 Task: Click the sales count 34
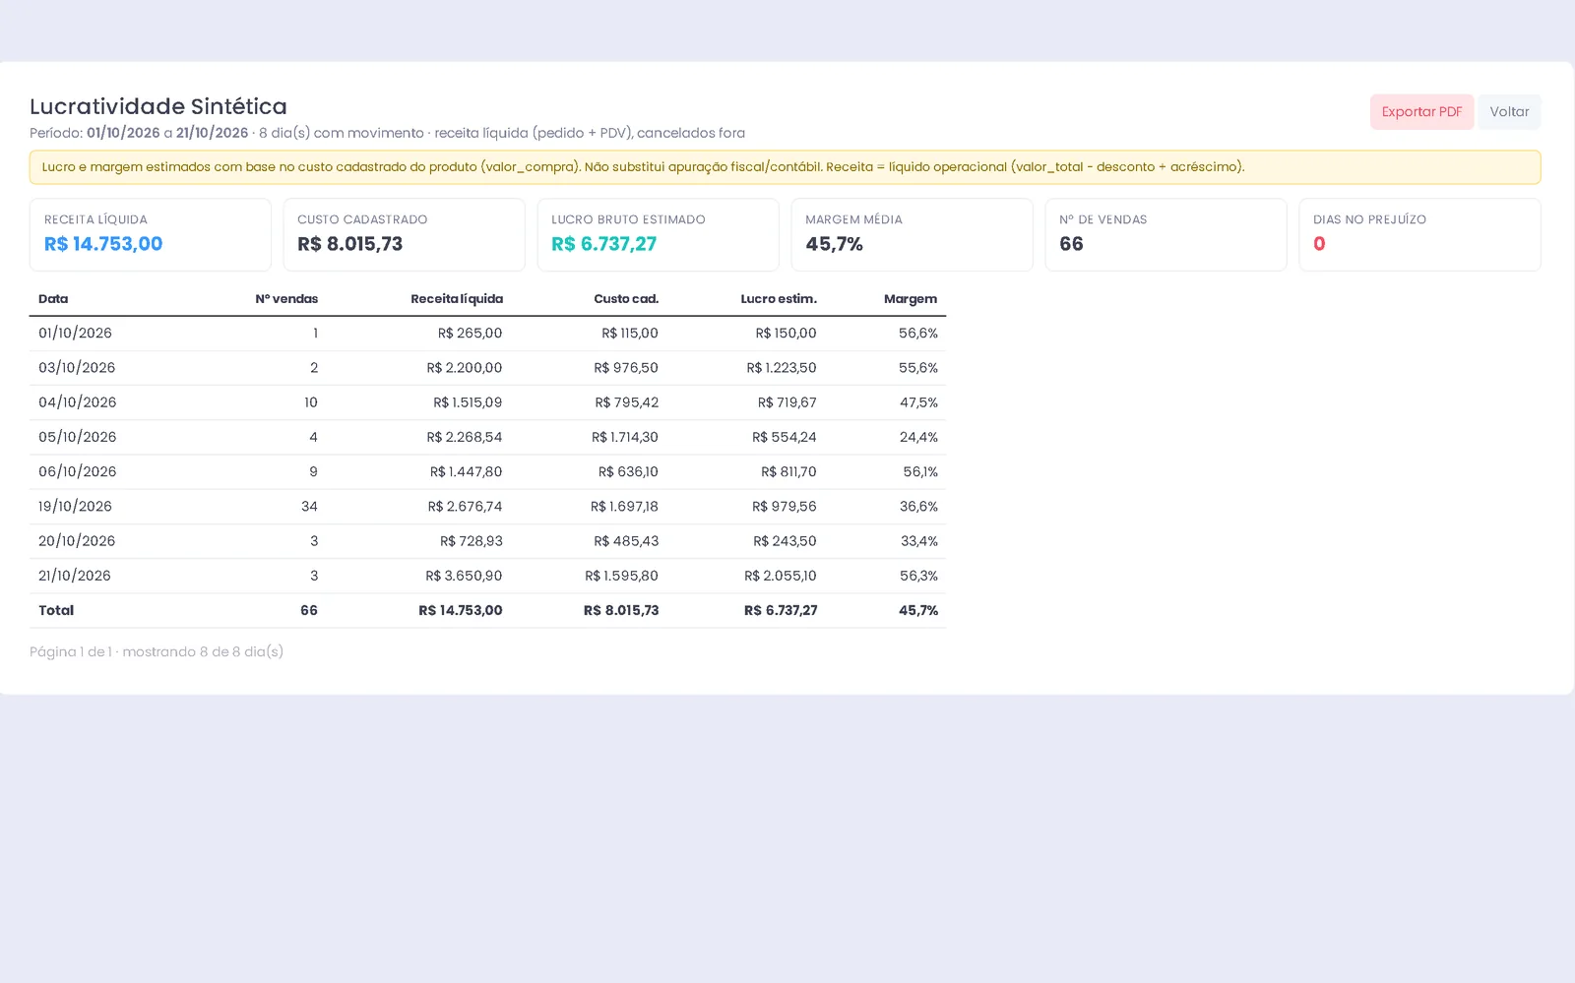(x=309, y=507)
